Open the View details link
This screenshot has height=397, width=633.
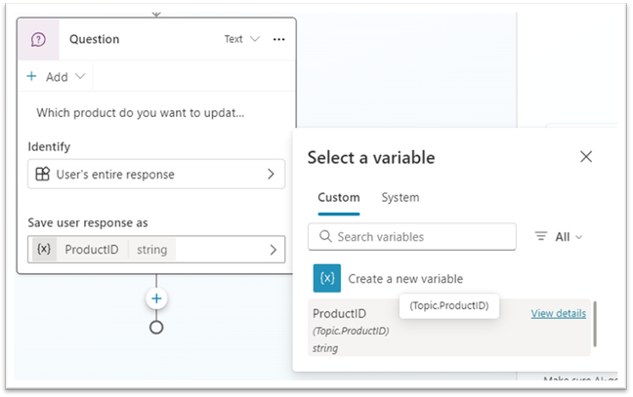(558, 313)
